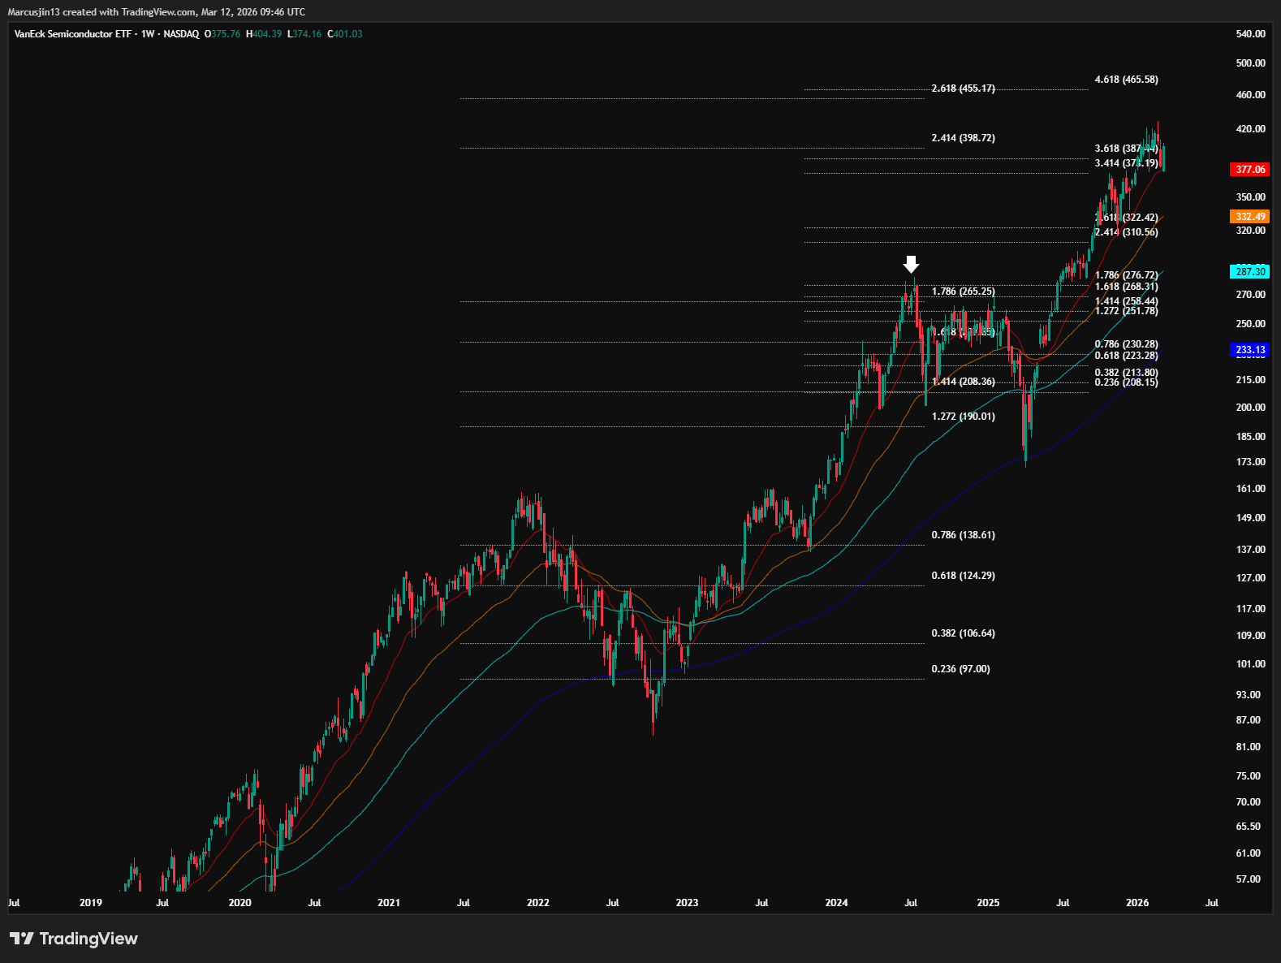Select the 1.618 (268.31) Fibonacci label
1281x963 pixels.
click(1127, 287)
